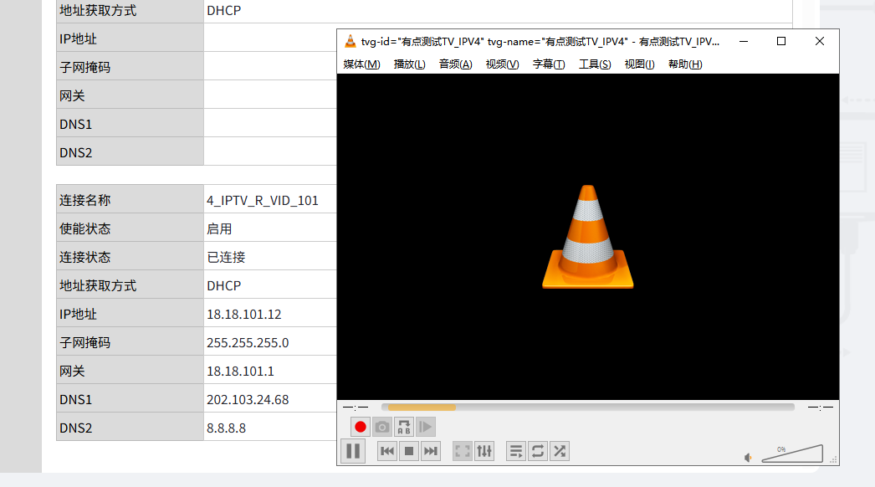Maximize the VLC window

click(x=781, y=41)
